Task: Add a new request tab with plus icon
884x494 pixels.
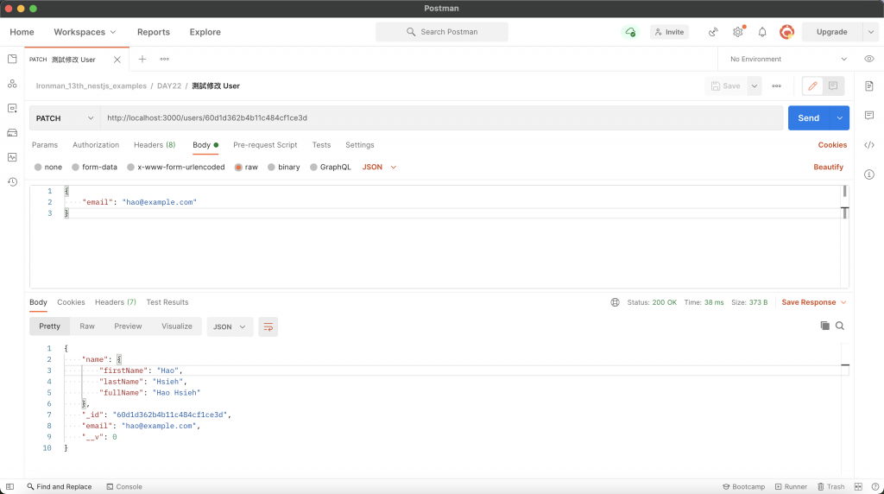Action: point(142,60)
